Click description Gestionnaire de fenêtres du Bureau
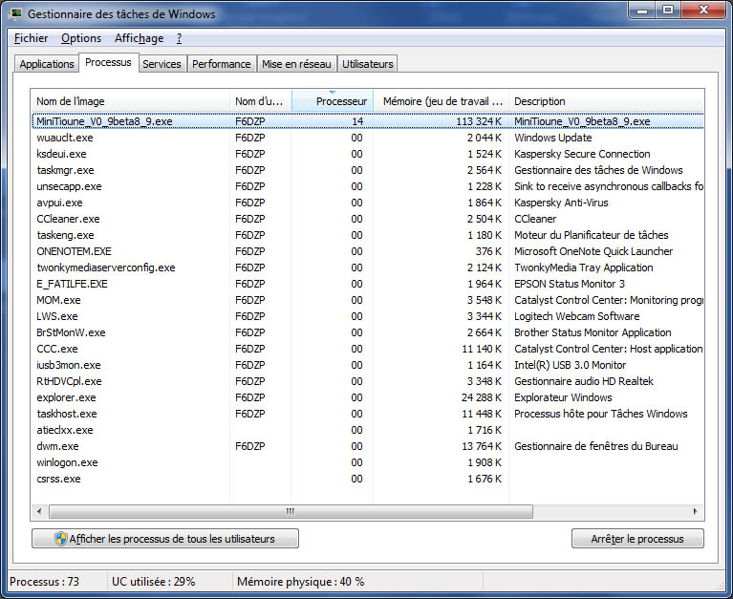This screenshot has height=599, width=733. [596, 446]
